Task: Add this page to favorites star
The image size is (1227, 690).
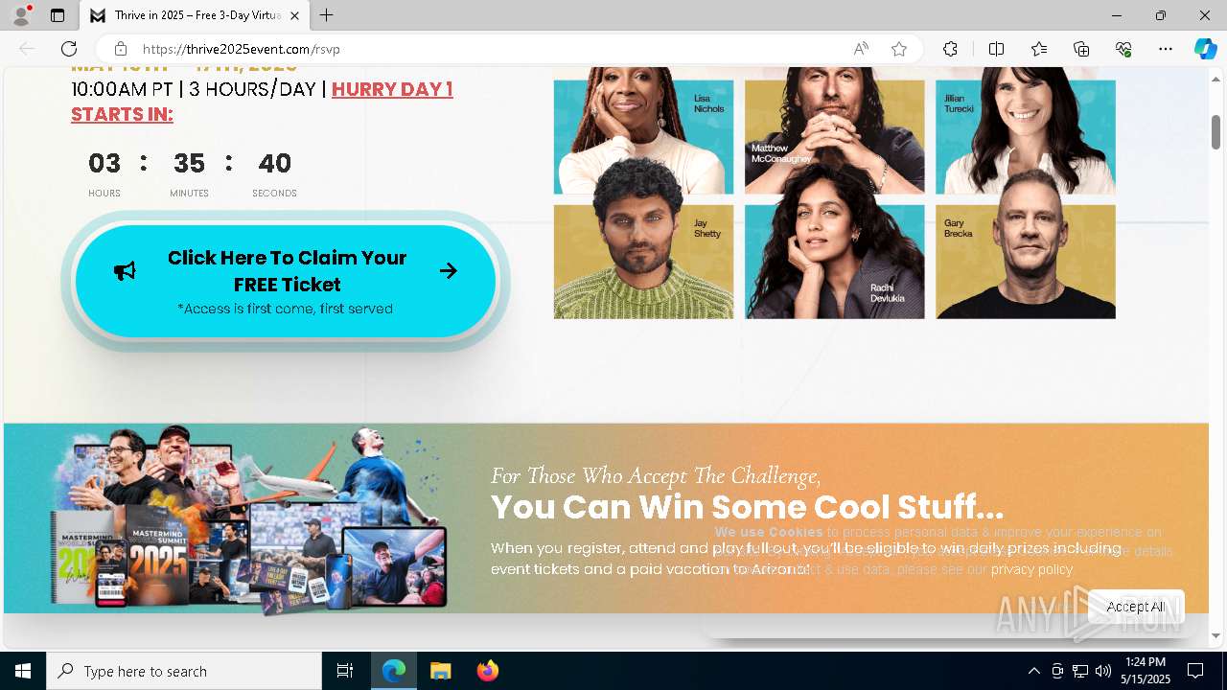Action: 899,49
